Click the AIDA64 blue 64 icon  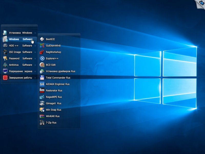[42, 84]
